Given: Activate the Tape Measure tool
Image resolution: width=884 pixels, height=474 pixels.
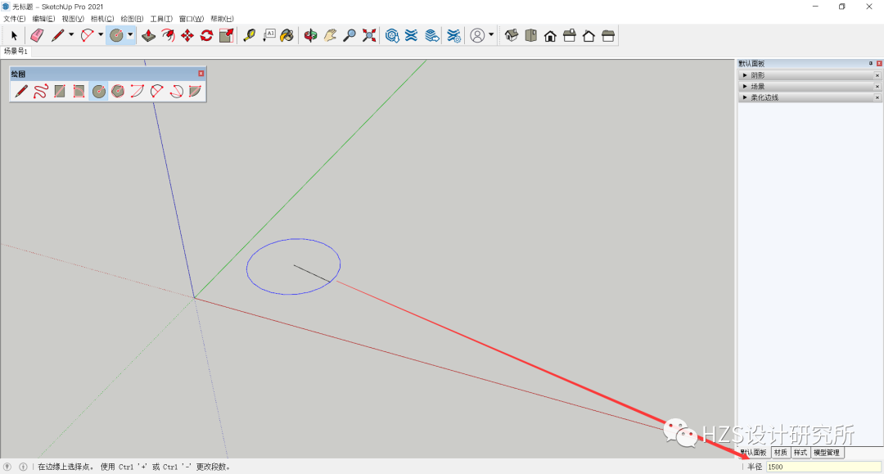Looking at the screenshot, I should (249, 35).
